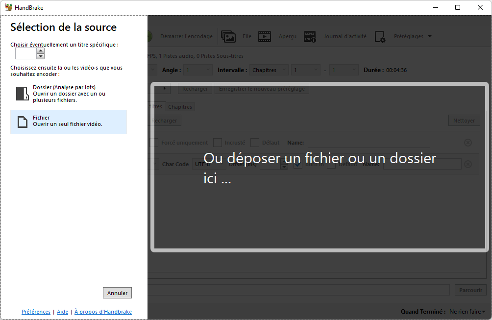Viewport: 492px width, 320px height.
Task: Open the Char Code UTF-8 dropdown
Action: pyautogui.click(x=209, y=164)
